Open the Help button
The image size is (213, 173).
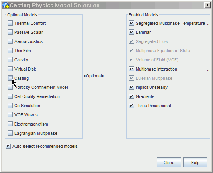[195, 163]
